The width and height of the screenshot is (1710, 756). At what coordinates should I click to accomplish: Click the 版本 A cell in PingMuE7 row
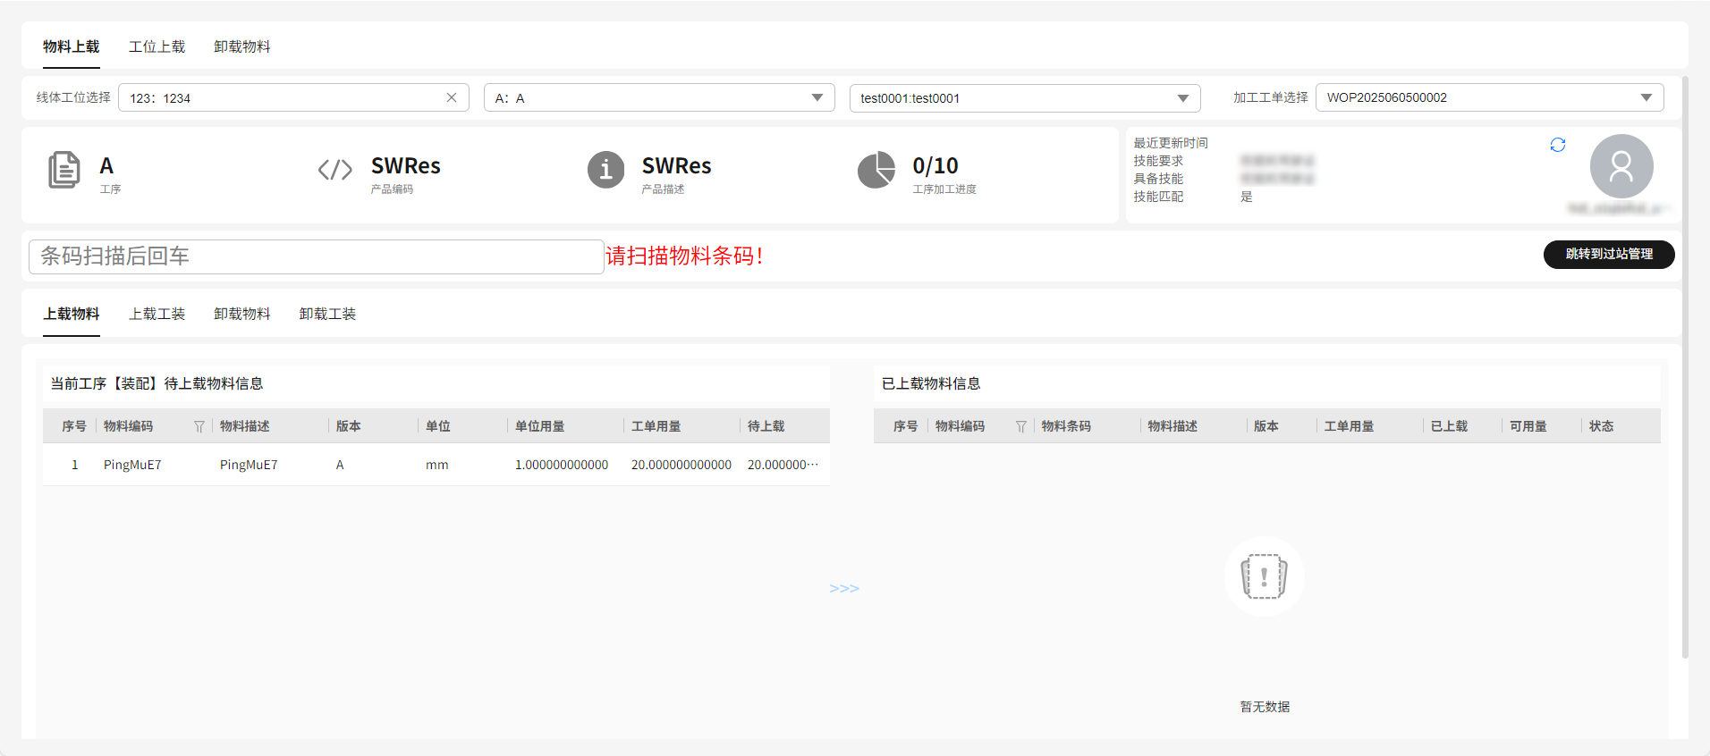click(x=340, y=465)
